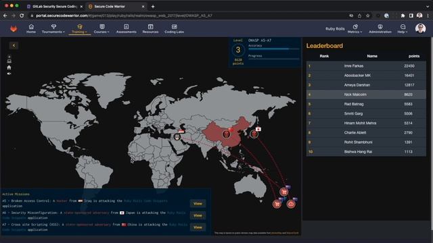Viewport: 433px width, 243px height.
Task: Click the Accuracy progress bar
Action: click(273, 49)
